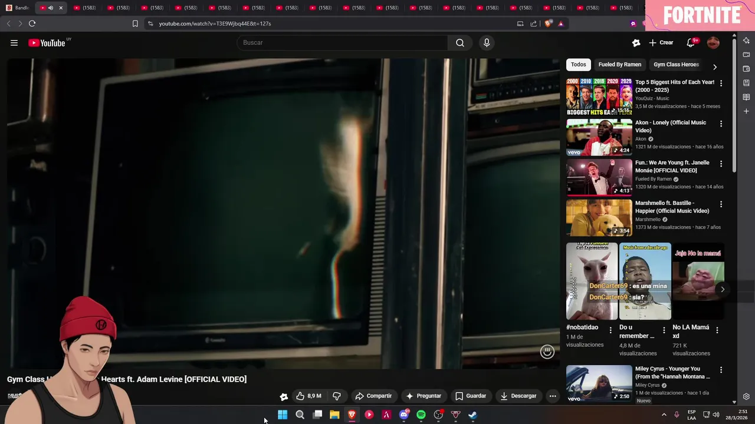Screen dimensions: 755x424
Task: Open the Brave Leo AI sidebar icon
Action: coord(746,41)
